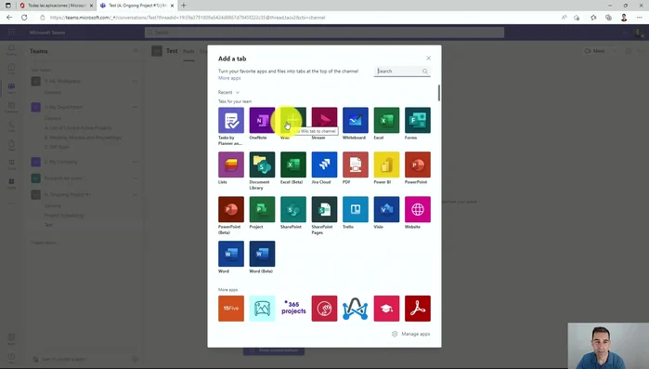
Task: Open more options for 0. My Workspace team
Action: (135, 81)
